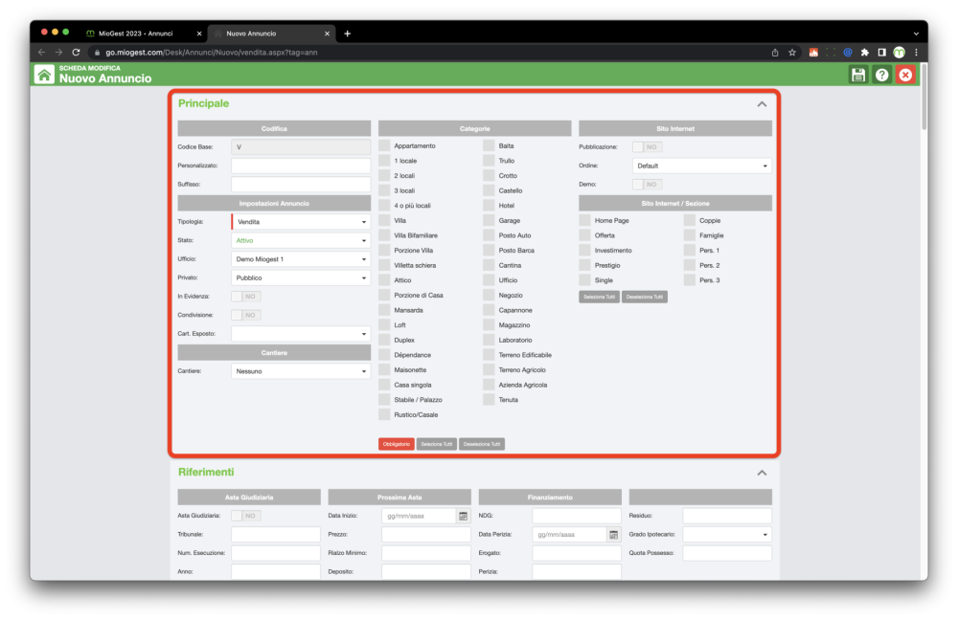
Task: Click the red Obbligatorio button
Action: tap(396, 444)
